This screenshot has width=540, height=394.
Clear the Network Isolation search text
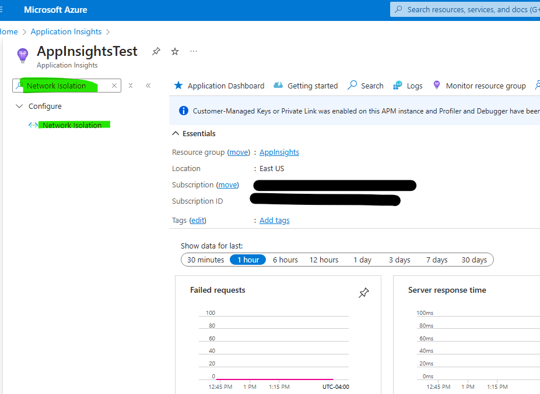[x=114, y=86]
